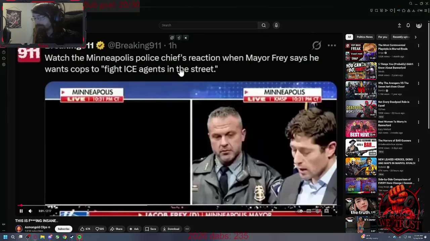
Task: Select the For you chip
Action: click(x=383, y=37)
